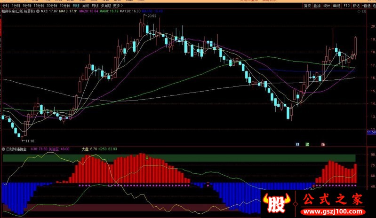This screenshot has height=218, width=376.
Task: Switch to the 月线 monthly chart
Action: 95,6
